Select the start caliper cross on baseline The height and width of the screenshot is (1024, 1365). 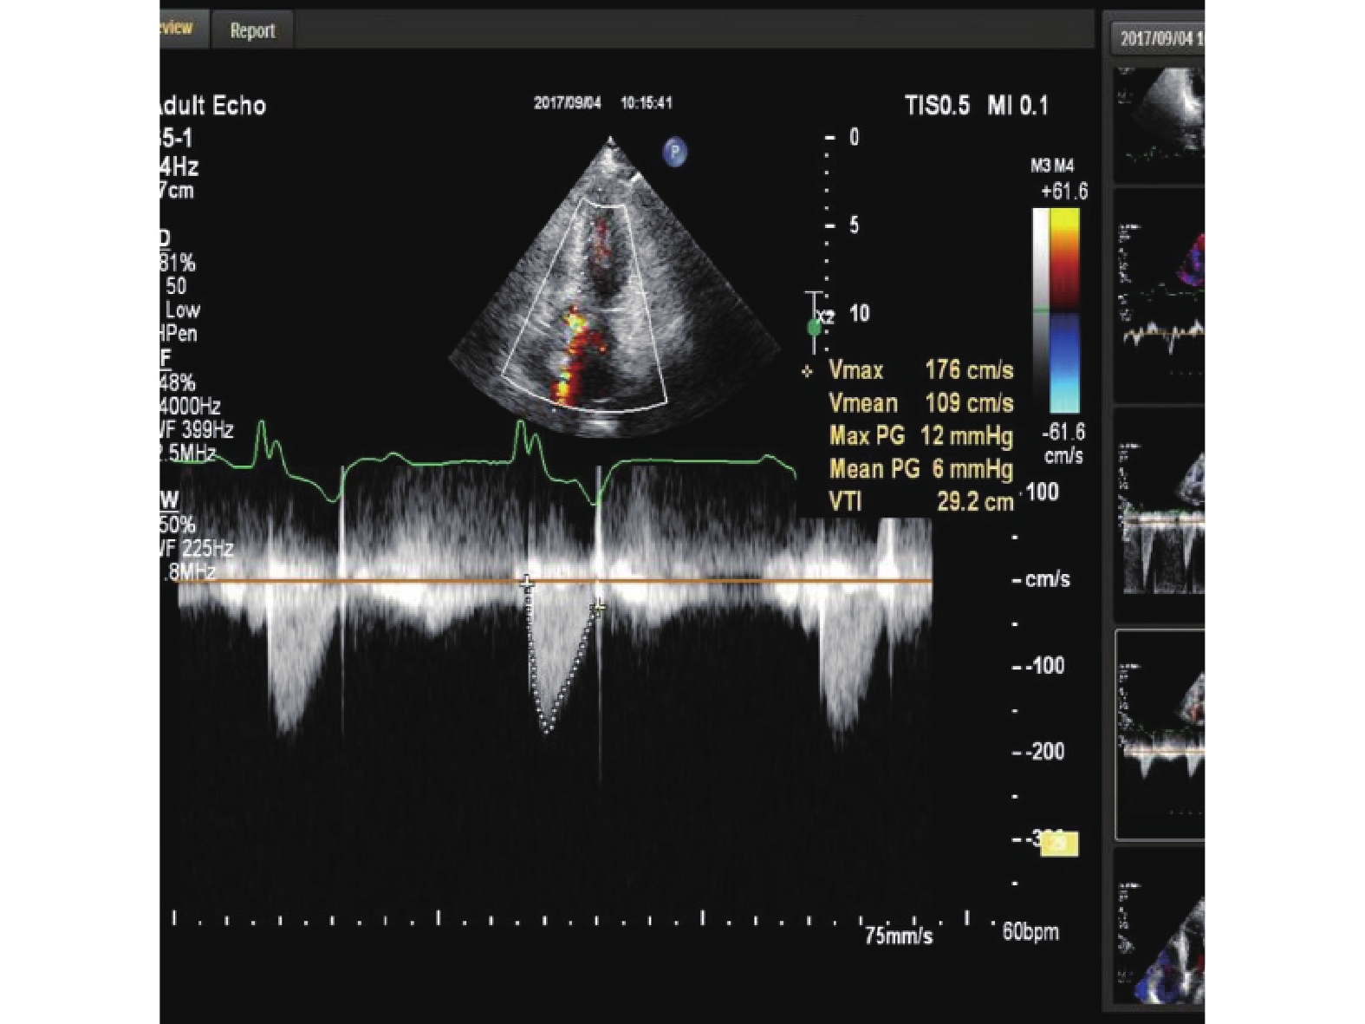[526, 584]
